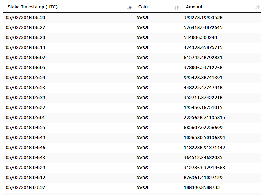Click amount 526418.94872645

tap(203, 27)
